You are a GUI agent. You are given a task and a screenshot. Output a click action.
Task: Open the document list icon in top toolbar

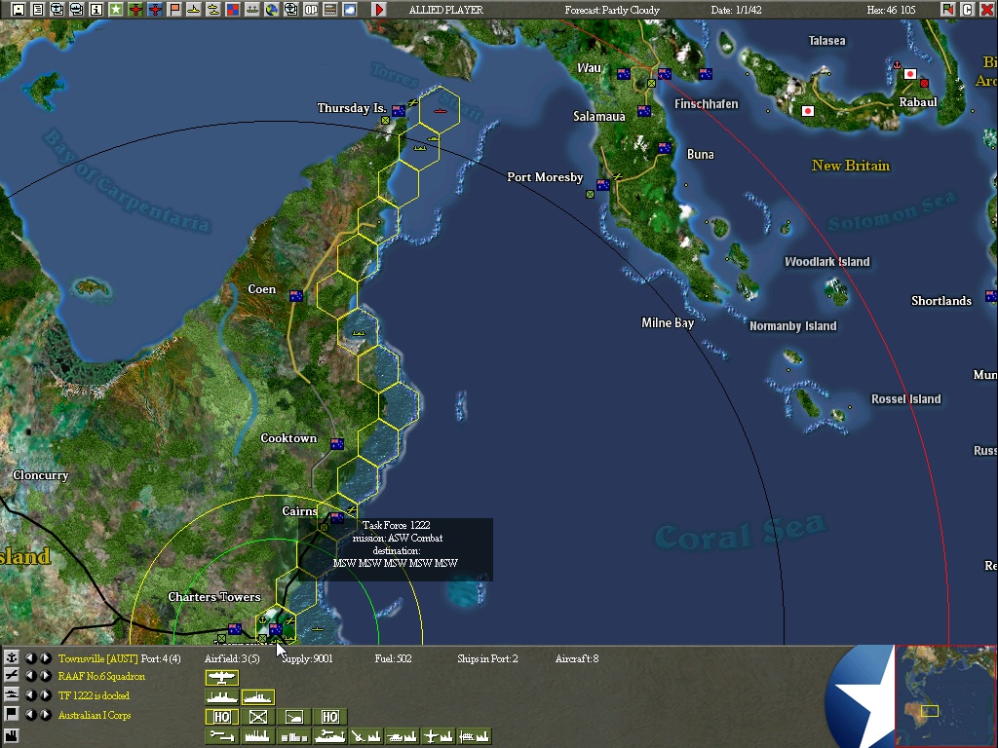coord(38,10)
